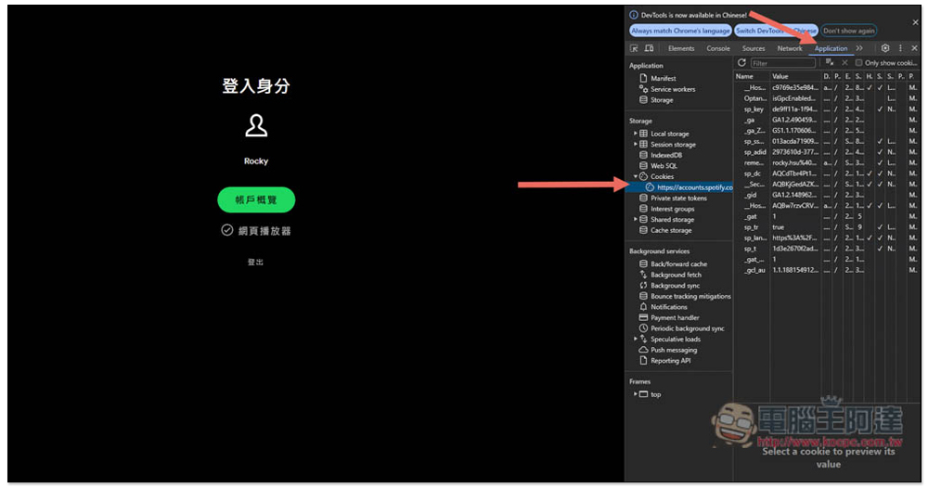This screenshot has height=488, width=928.
Task: Click Switch DevTools to Chinese button
Action: (x=776, y=31)
